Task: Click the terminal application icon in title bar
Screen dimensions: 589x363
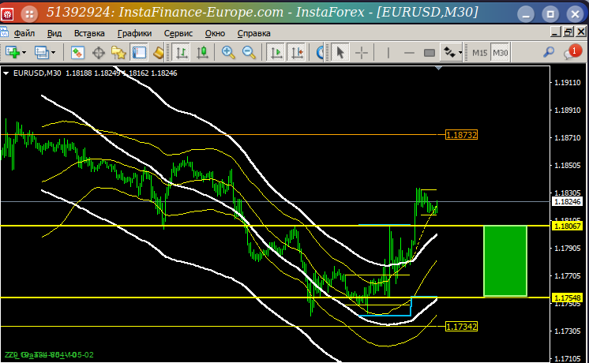Action: click(7, 14)
